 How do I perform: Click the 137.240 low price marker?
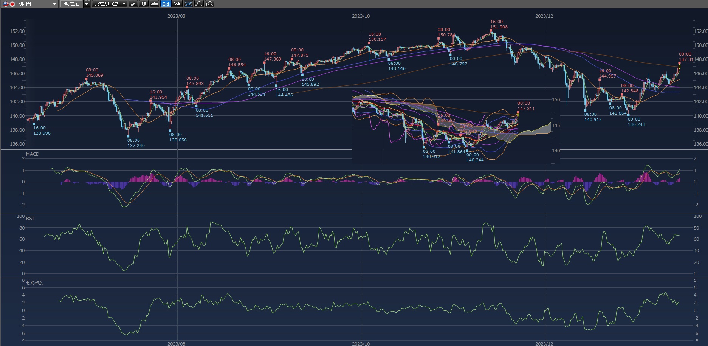[x=136, y=146]
